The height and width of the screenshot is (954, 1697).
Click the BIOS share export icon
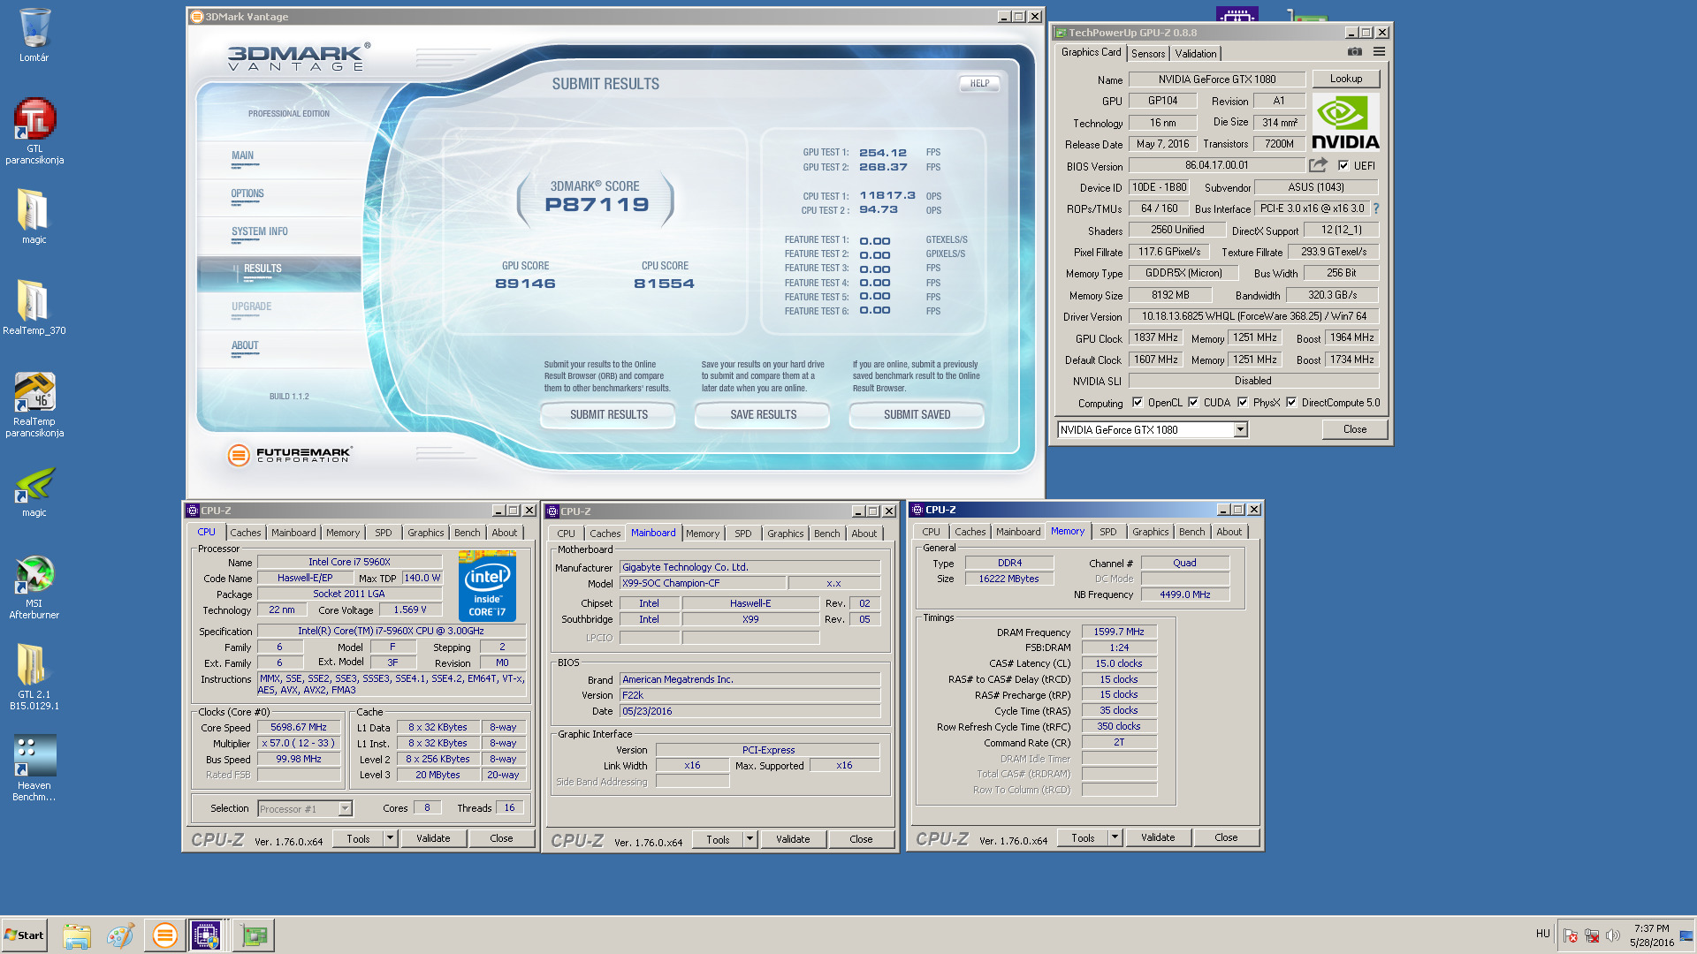[1318, 165]
